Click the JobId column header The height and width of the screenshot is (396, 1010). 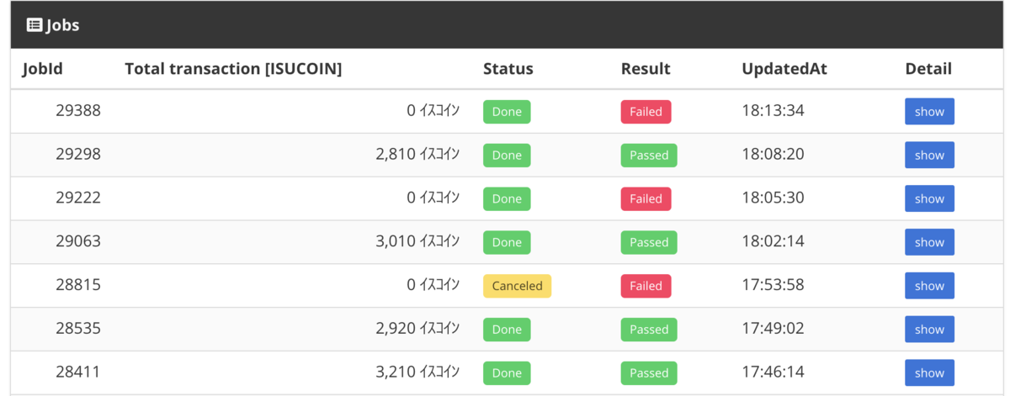click(43, 69)
